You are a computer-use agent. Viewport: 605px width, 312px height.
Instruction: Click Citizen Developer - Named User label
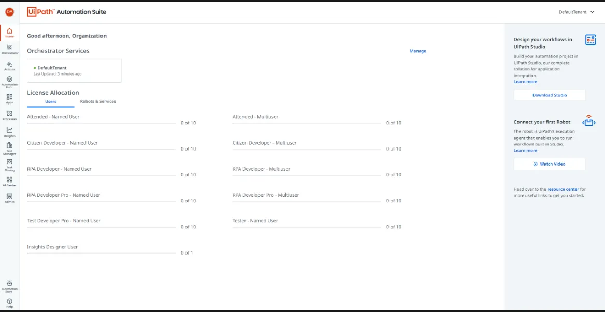63,143
